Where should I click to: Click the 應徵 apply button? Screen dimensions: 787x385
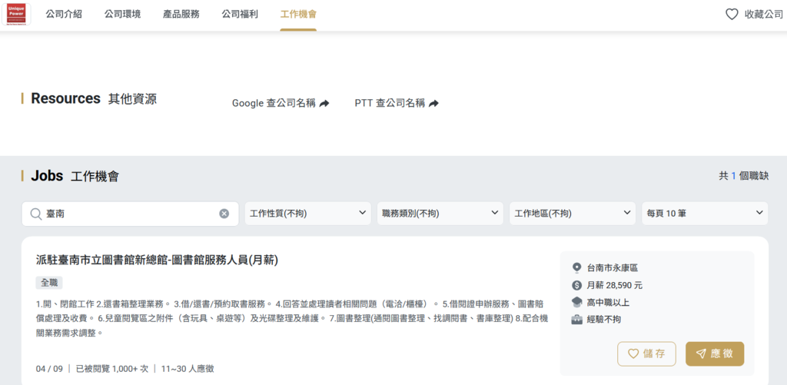coord(715,354)
